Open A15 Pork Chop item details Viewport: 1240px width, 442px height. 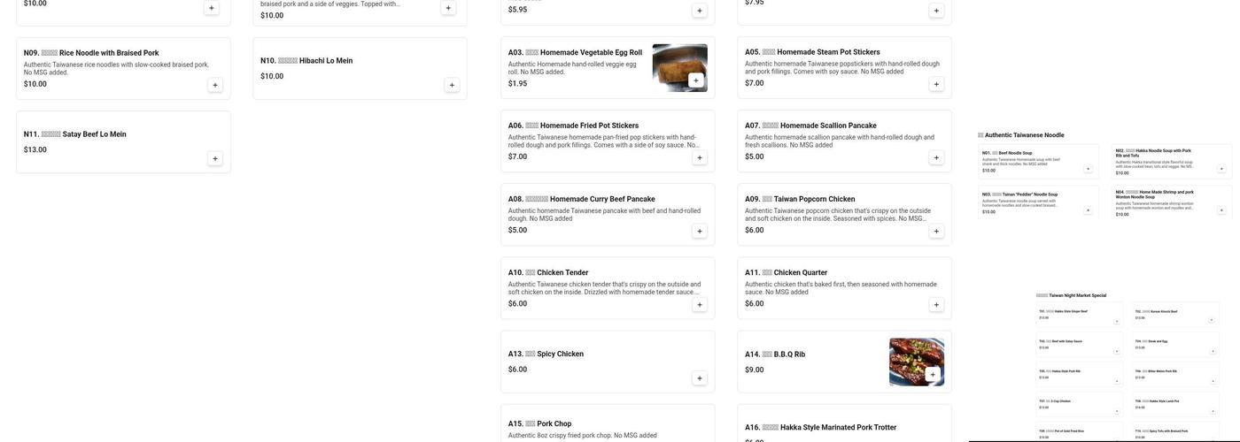608,423
